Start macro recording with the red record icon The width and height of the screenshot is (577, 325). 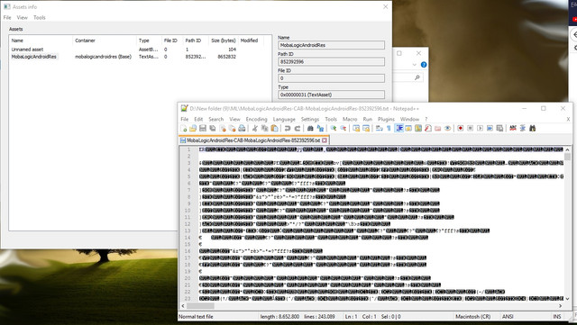point(461,129)
